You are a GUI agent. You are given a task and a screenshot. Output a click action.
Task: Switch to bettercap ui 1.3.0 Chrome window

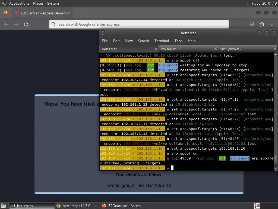pos(77,206)
